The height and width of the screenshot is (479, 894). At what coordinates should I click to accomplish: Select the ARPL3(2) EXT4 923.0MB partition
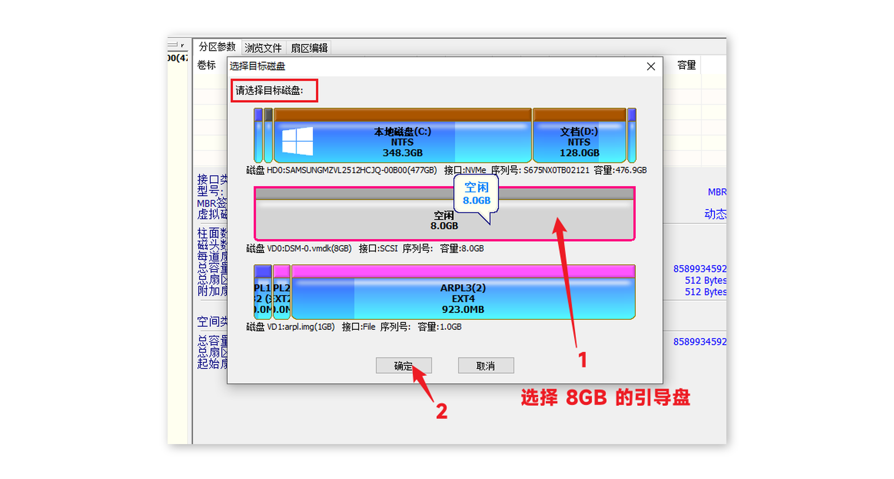463,292
